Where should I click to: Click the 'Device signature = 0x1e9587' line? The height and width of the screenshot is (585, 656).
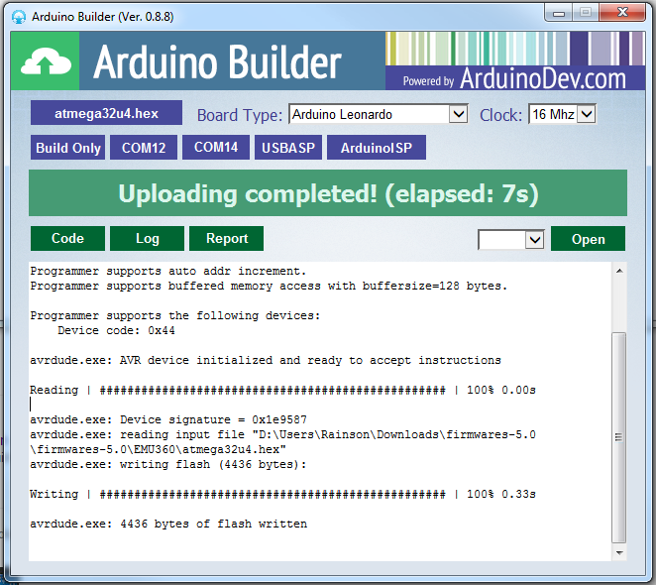point(168,419)
